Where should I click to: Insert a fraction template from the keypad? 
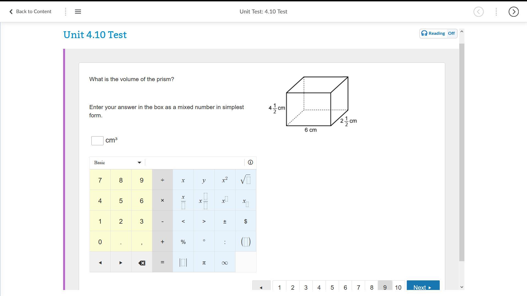183,201
